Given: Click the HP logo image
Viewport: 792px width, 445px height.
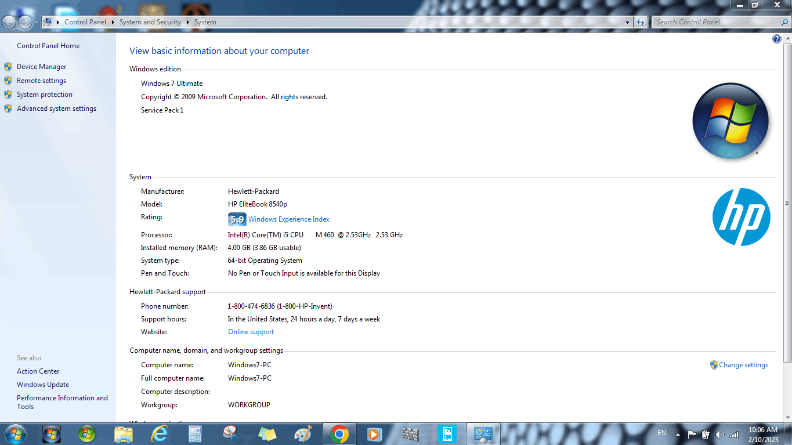Looking at the screenshot, I should point(742,217).
